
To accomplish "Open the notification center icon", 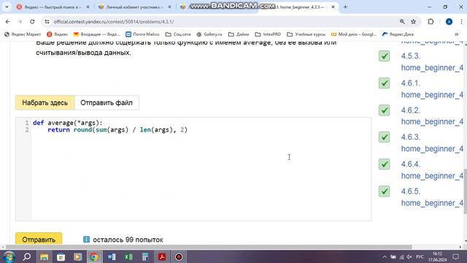I will [455, 256].
